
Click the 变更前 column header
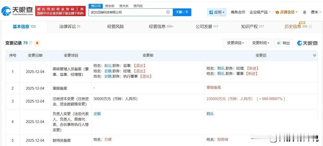[148, 55]
